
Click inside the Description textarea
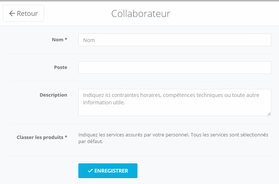pos(175,103)
